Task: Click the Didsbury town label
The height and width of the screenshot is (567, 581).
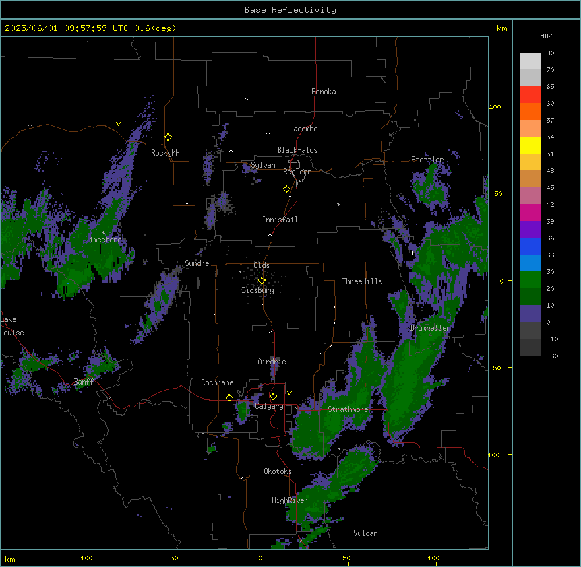Action: pyautogui.click(x=258, y=290)
